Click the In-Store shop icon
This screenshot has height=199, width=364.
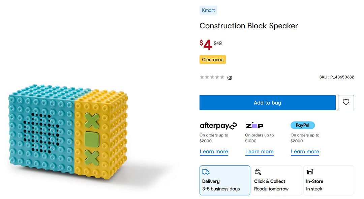310,172
